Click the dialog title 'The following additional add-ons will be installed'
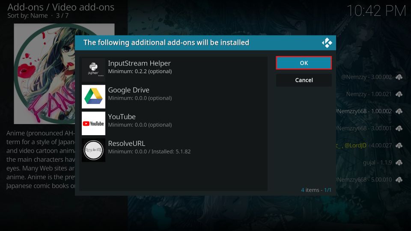Viewport: 411px width, 231px height. [166, 42]
